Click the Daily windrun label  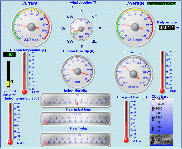pyautogui.click(x=167, y=22)
